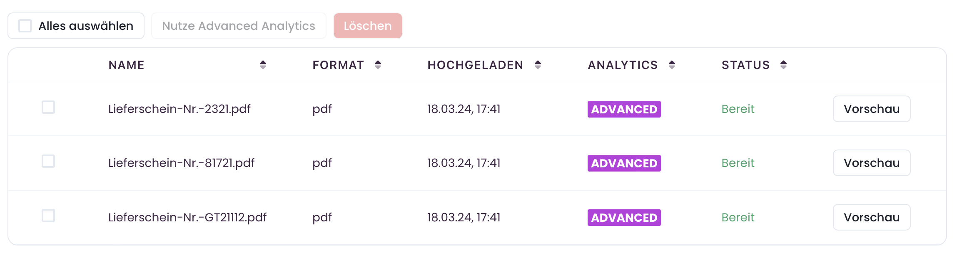
Task: Click the Nutze Advanced Analytics button
Action: (239, 26)
